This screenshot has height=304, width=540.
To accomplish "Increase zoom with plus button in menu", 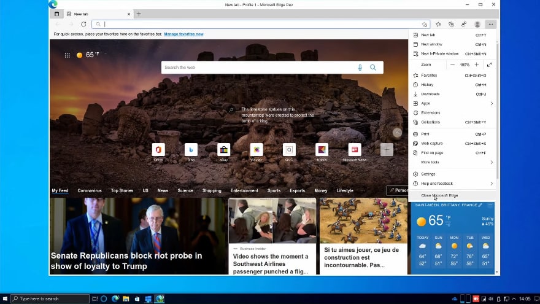I will [477, 64].
